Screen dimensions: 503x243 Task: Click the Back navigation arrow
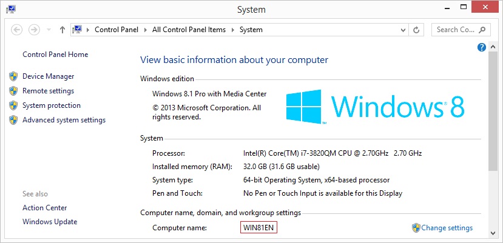coord(16,30)
